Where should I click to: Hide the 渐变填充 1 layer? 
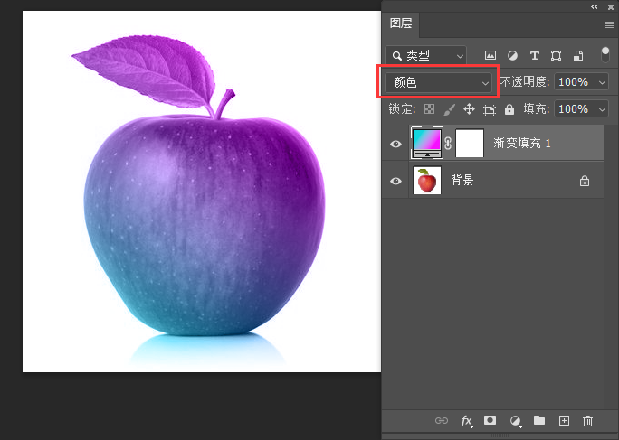click(395, 144)
